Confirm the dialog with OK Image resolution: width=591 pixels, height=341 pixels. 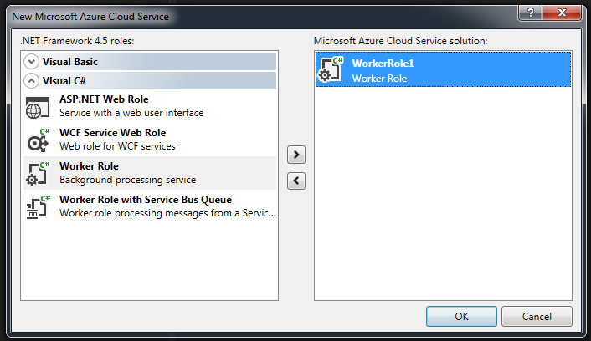pyautogui.click(x=461, y=317)
